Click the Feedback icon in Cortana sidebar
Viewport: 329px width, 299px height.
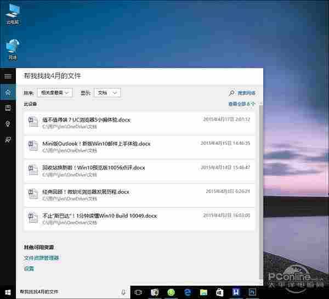pyautogui.click(x=8, y=140)
